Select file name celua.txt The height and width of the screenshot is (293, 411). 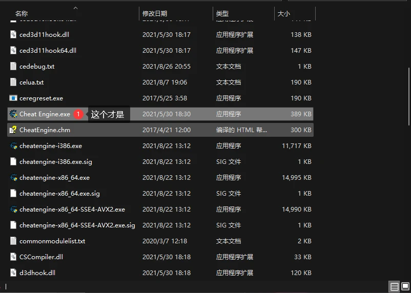(32, 82)
